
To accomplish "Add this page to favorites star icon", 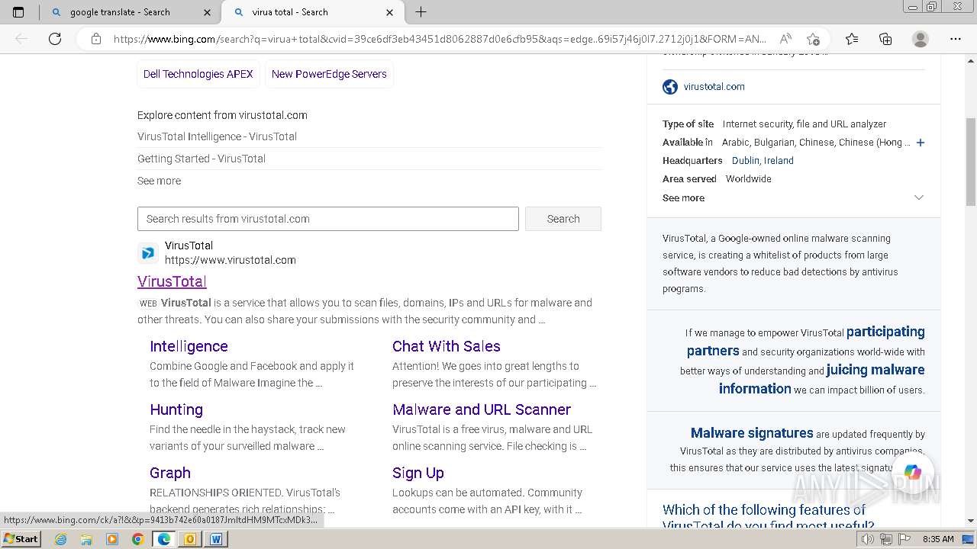I will 813,39.
